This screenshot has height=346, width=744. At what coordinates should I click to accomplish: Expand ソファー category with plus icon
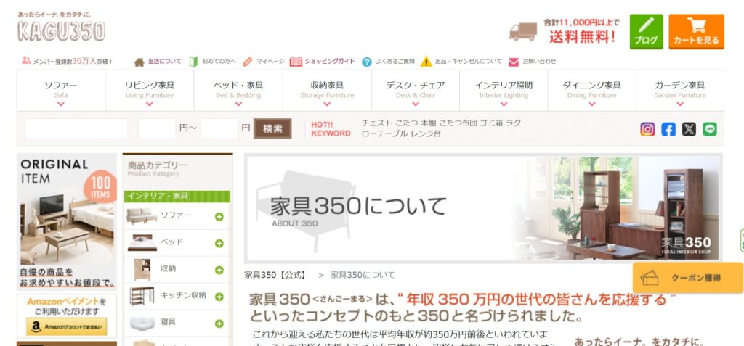point(219,217)
